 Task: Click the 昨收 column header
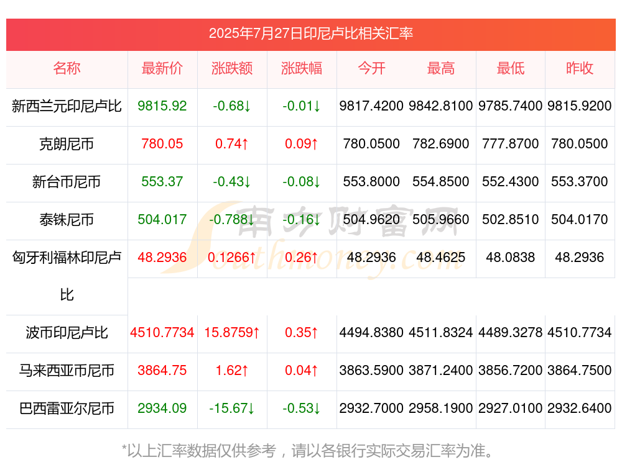click(580, 68)
